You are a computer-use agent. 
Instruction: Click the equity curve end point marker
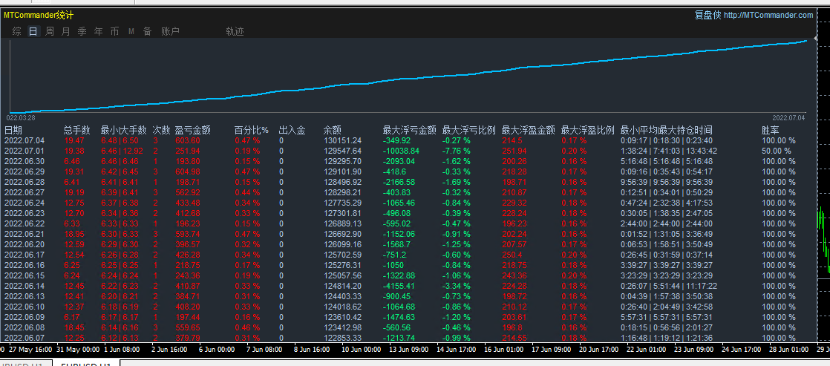808,40
